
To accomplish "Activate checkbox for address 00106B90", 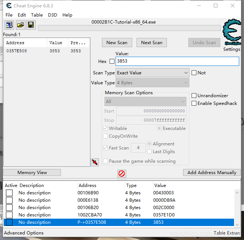I will [9, 193].
